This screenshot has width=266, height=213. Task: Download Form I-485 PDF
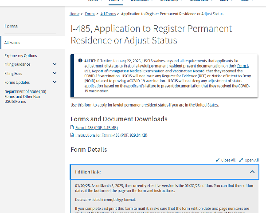pyautogui.click(x=97, y=127)
